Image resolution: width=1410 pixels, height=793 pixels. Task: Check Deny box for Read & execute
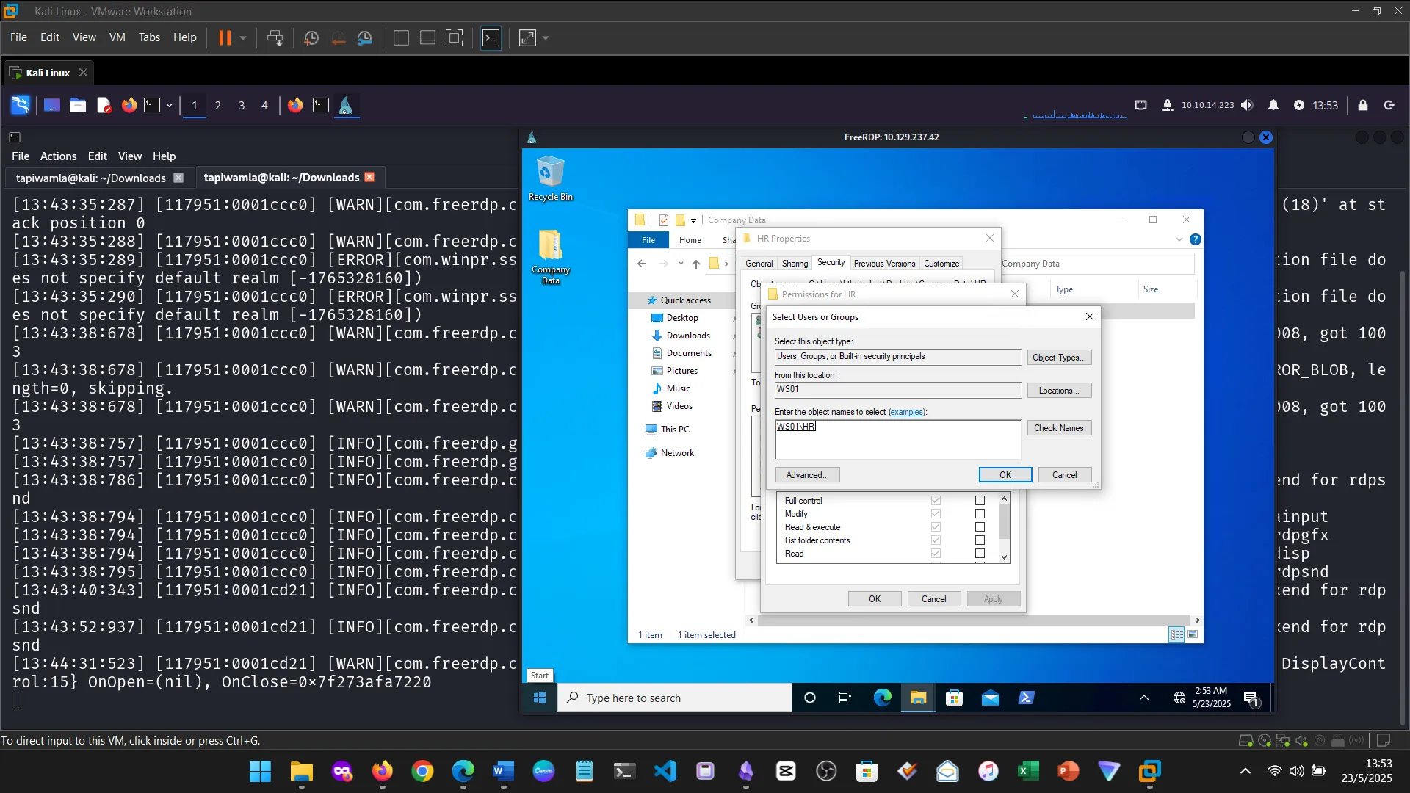coord(980,527)
